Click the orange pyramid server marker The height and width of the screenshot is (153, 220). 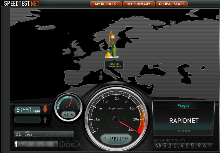tap(108, 55)
